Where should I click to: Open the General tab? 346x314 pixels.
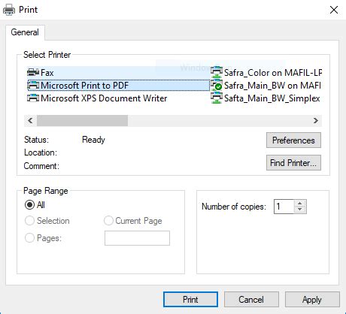(25, 32)
